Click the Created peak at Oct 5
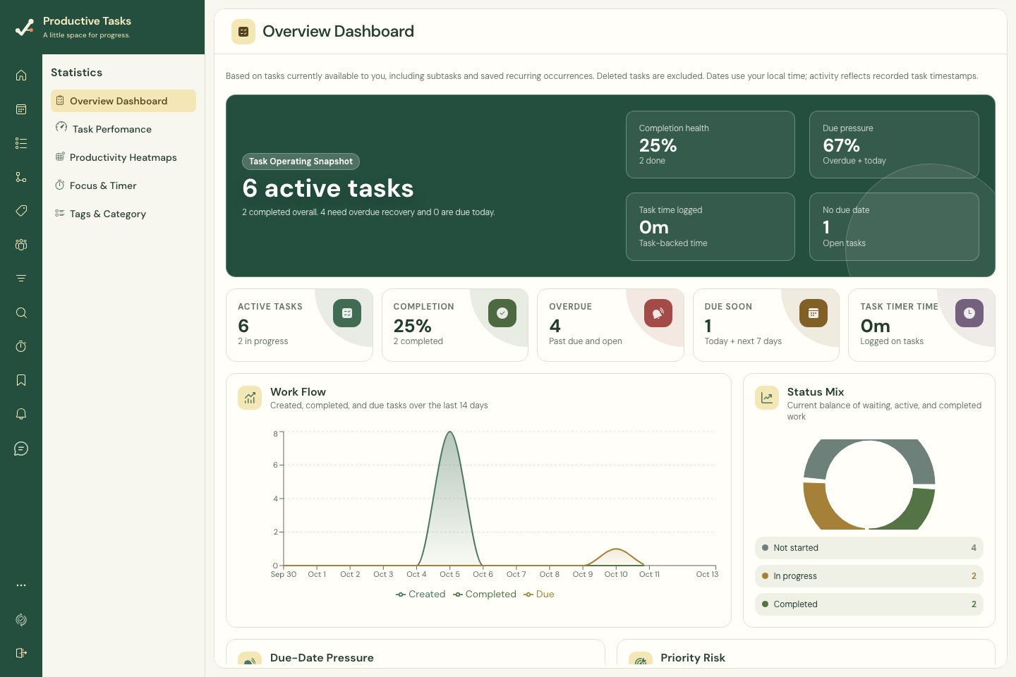Image resolution: width=1016 pixels, height=677 pixels. 449,433
